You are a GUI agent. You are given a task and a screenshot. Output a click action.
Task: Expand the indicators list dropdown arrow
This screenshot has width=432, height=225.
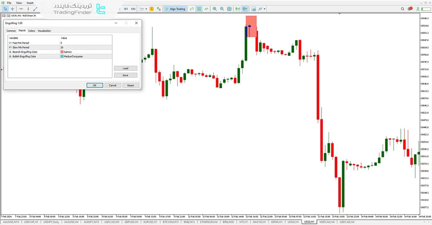pos(265,9)
